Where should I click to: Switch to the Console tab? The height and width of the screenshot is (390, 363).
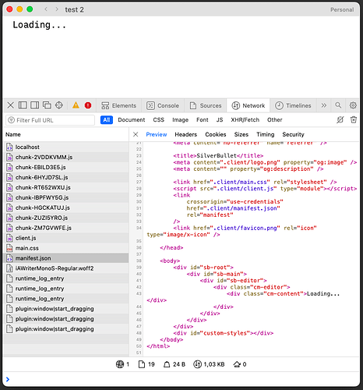(x=163, y=105)
